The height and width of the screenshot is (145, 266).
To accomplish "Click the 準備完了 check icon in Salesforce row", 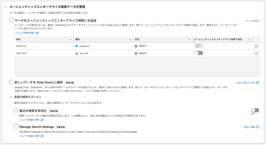I will (136, 46).
